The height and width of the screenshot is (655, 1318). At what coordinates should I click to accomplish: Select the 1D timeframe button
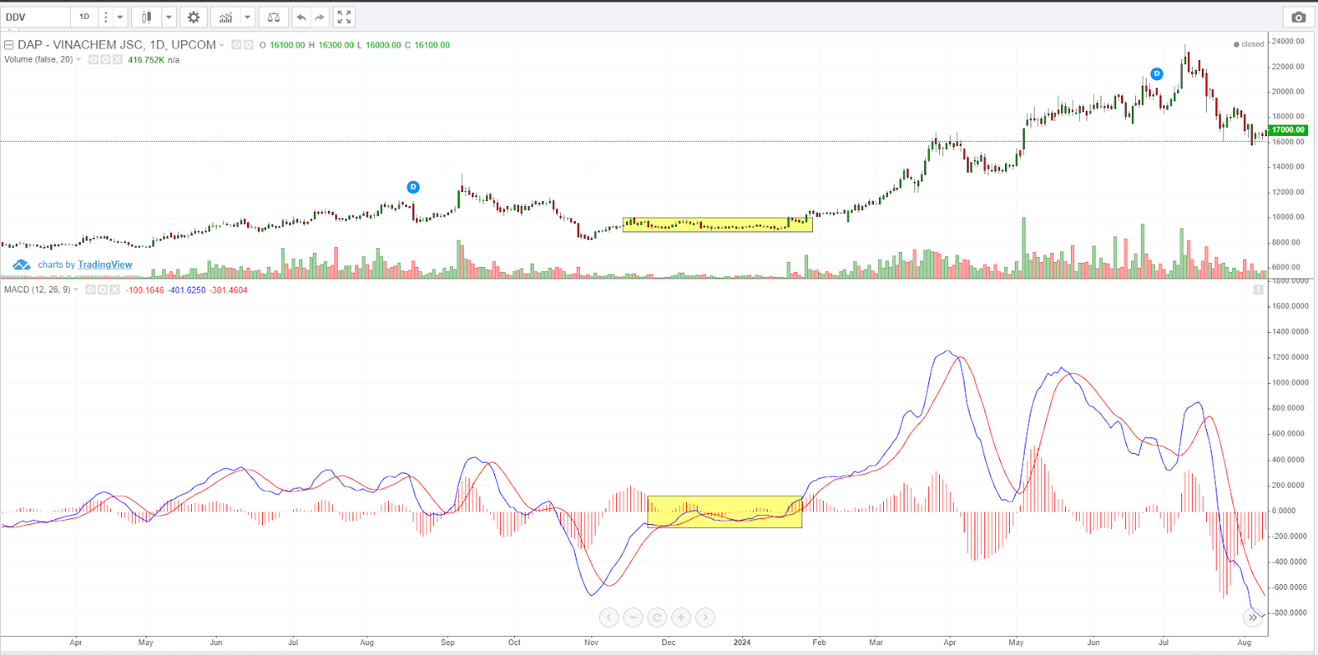pyautogui.click(x=84, y=16)
